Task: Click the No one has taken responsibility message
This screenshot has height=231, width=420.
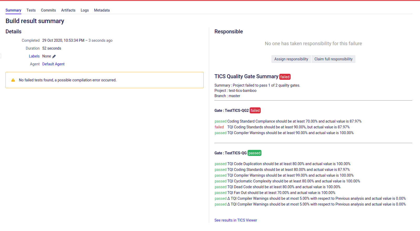Action: coord(313,44)
